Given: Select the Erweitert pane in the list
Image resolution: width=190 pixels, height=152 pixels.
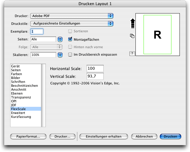Looking at the screenshot, I should [x=26, y=113].
